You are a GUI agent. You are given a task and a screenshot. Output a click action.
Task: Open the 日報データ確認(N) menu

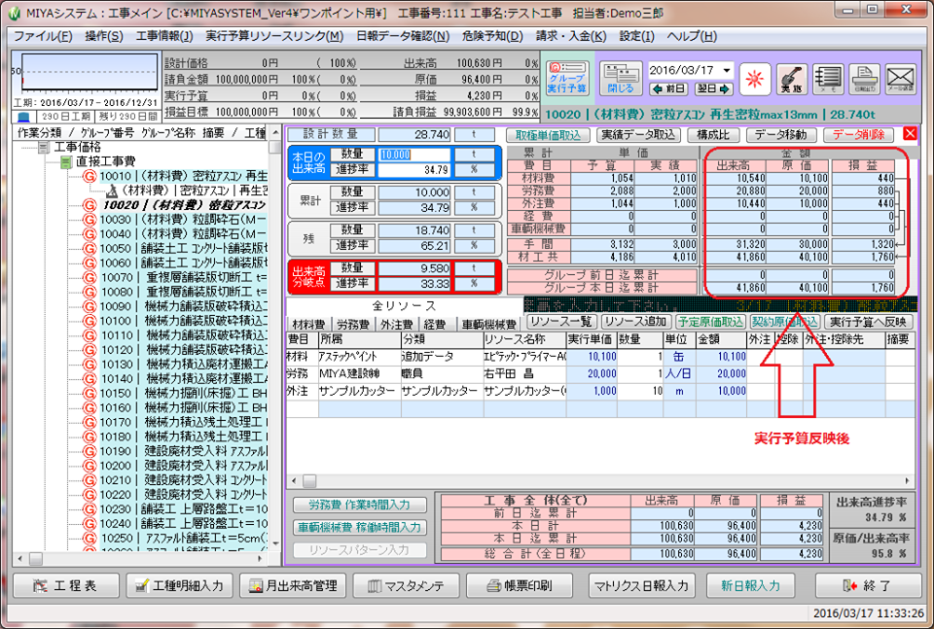click(403, 36)
